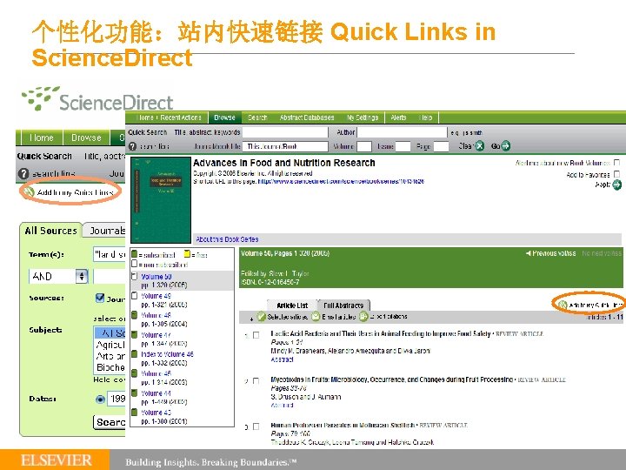This screenshot has width=626, height=470.
Task: Open Abstract link under Lactic Acid Bacteria article
Action: (x=282, y=359)
